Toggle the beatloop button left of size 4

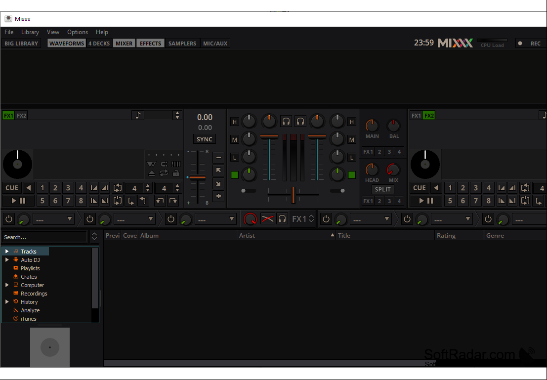[x=118, y=188]
